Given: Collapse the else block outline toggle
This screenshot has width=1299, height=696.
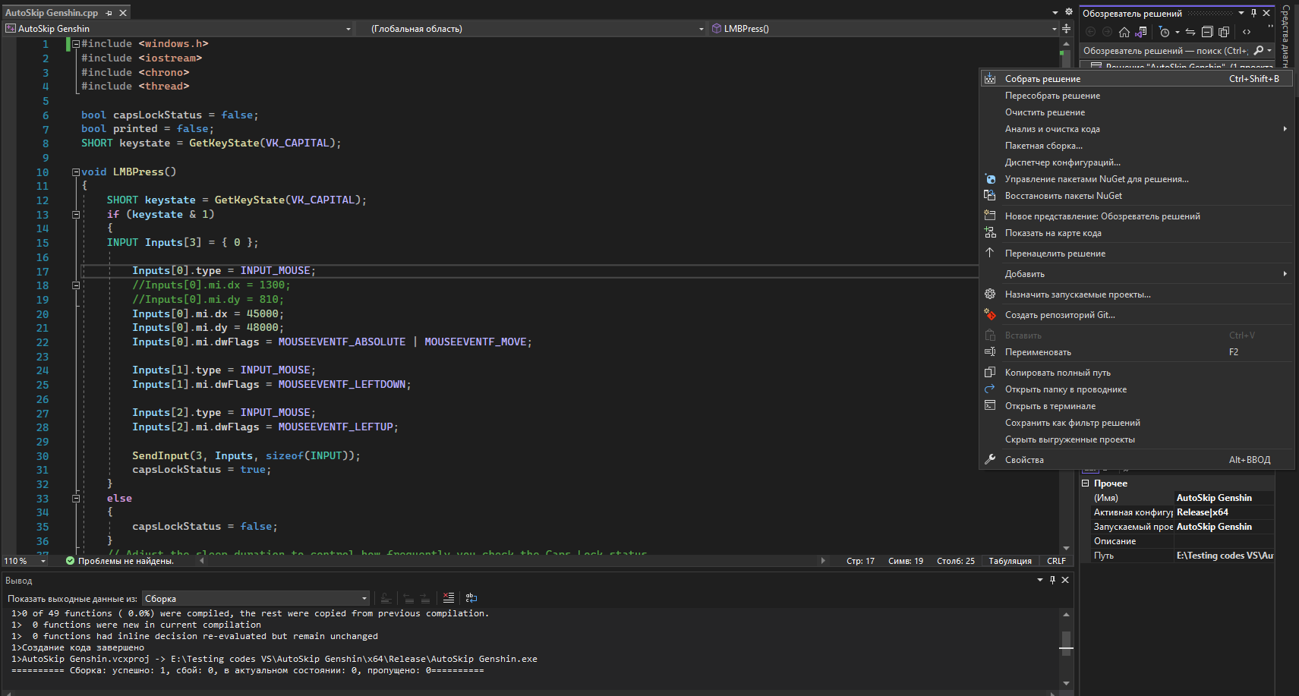Looking at the screenshot, I should tap(76, 499).
